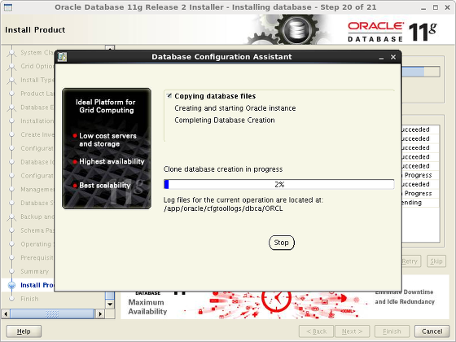Select the Grid Options step in sidebar
The height and width of the screenshot is (342, 456).
click(x=37, y=66)
